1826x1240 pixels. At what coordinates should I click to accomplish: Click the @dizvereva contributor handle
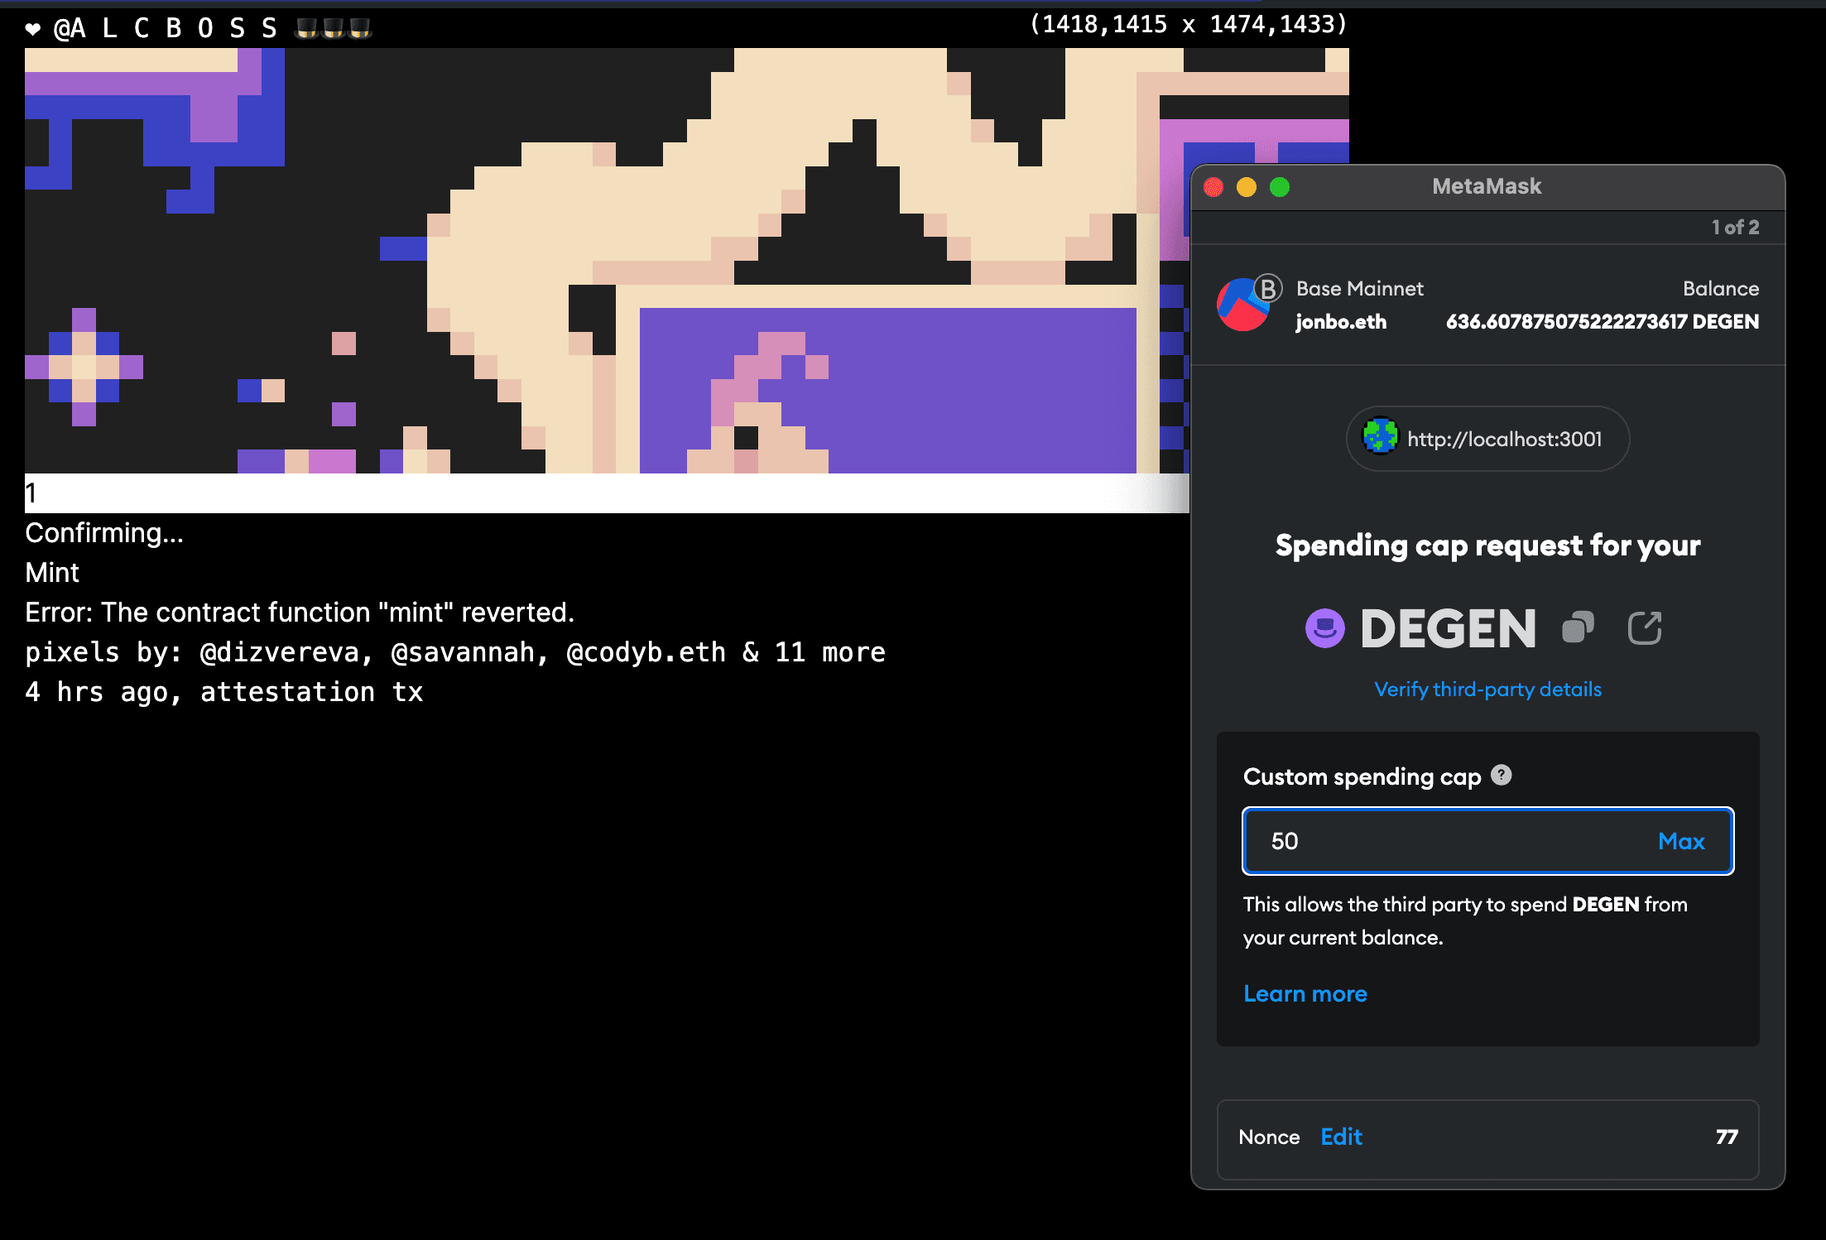tap(280, 652)
